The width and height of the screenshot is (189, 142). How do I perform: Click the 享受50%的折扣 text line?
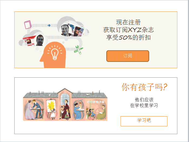click(x=128, y=37)
